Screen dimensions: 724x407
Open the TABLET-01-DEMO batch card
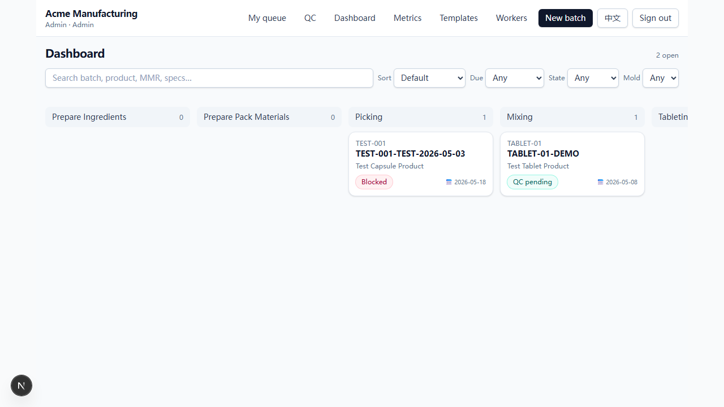(x=572, y=164)
